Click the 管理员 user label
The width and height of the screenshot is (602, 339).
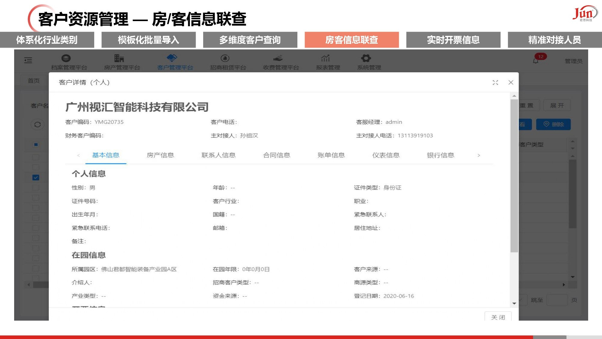[x=573, y=61]
